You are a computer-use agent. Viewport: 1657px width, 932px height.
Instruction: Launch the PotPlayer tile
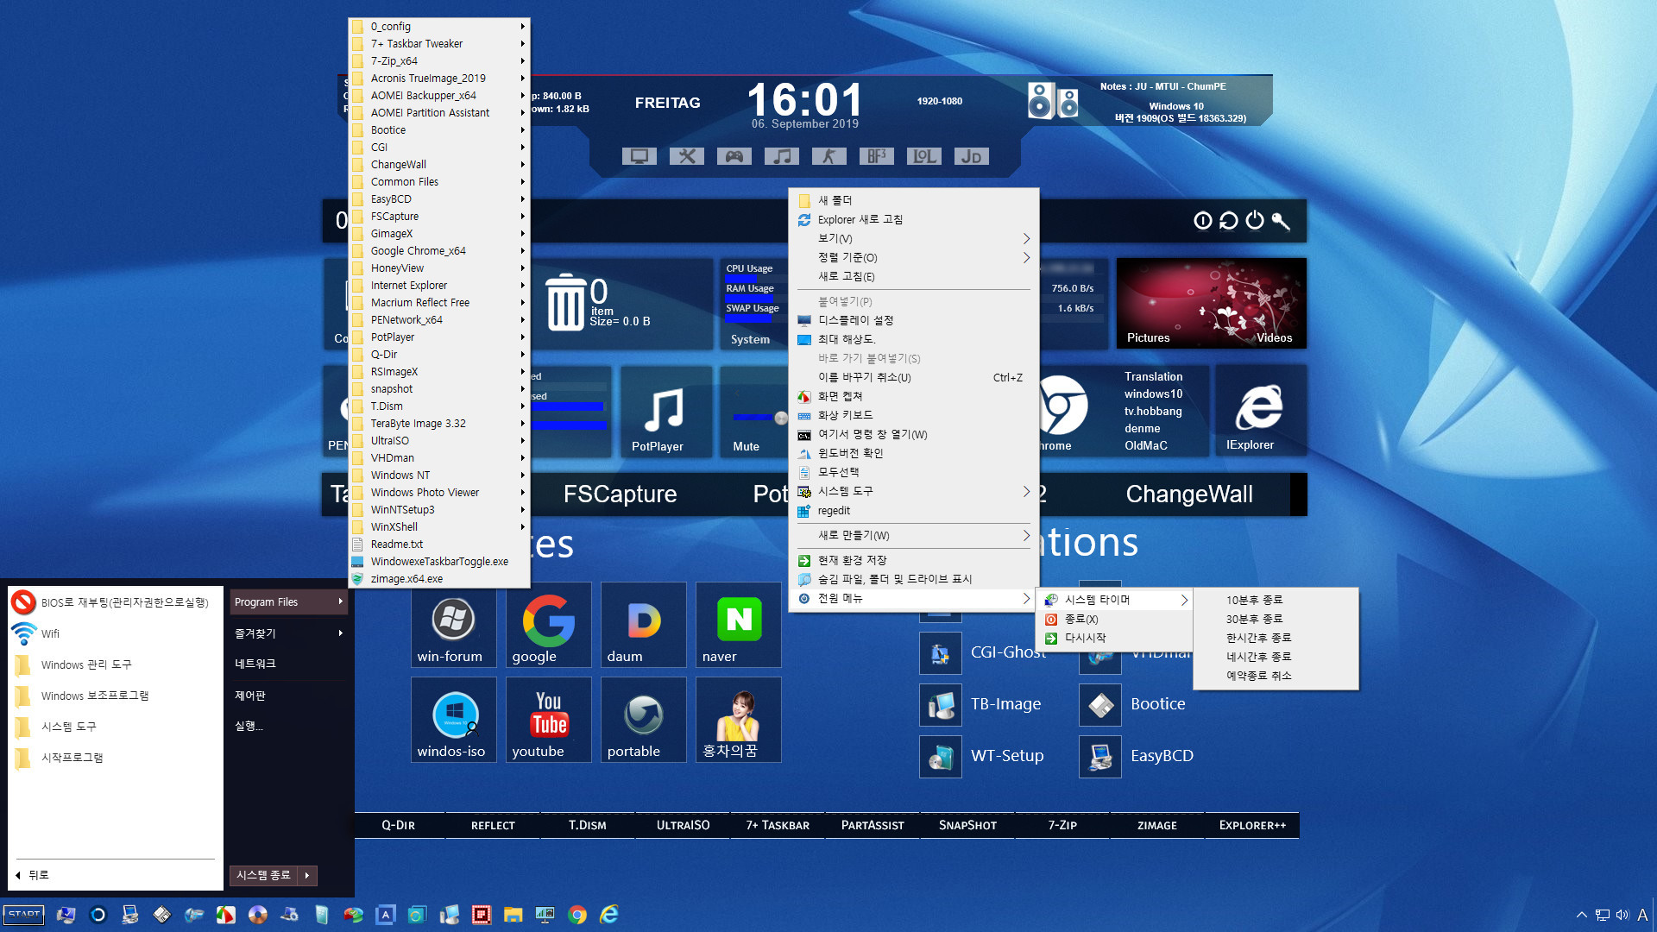pos(665,412)
